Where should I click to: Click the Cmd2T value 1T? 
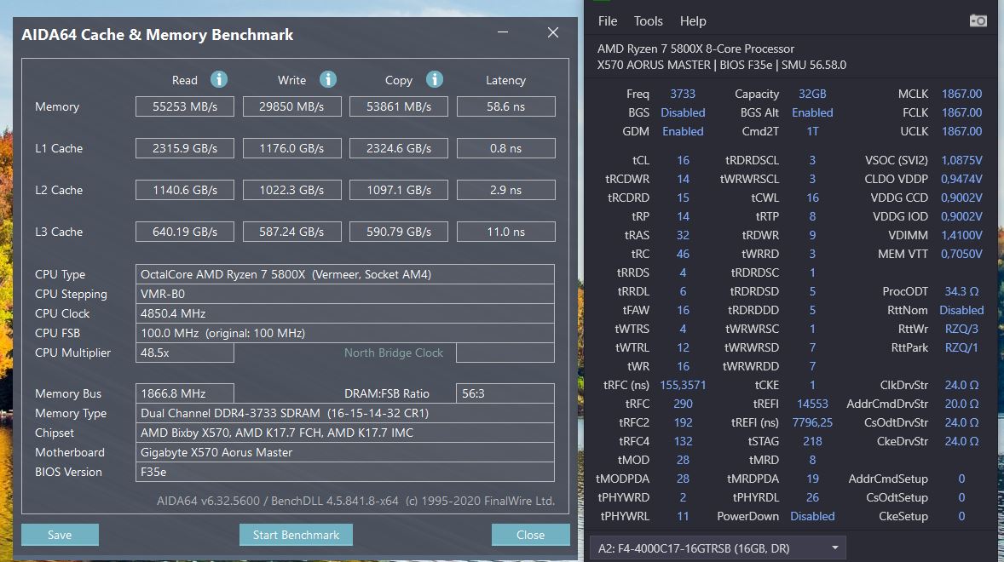[x=812, y=131]
